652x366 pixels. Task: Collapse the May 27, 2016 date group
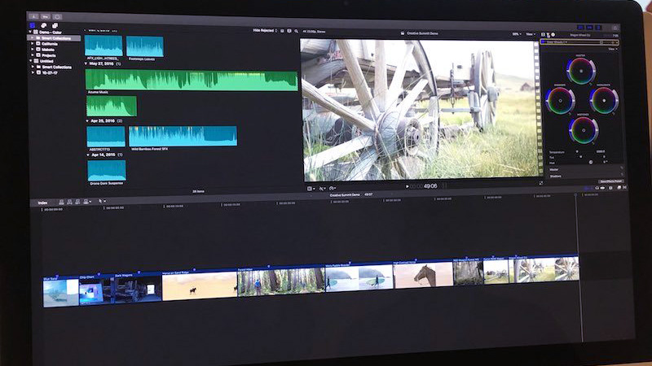coord(86,63)
